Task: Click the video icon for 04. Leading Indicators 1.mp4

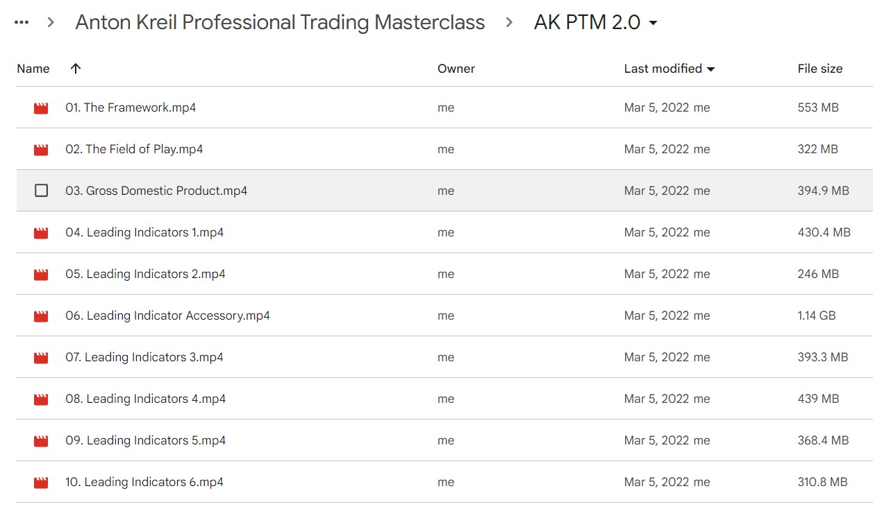Action: pyautogui.click(x=40, y=232)
